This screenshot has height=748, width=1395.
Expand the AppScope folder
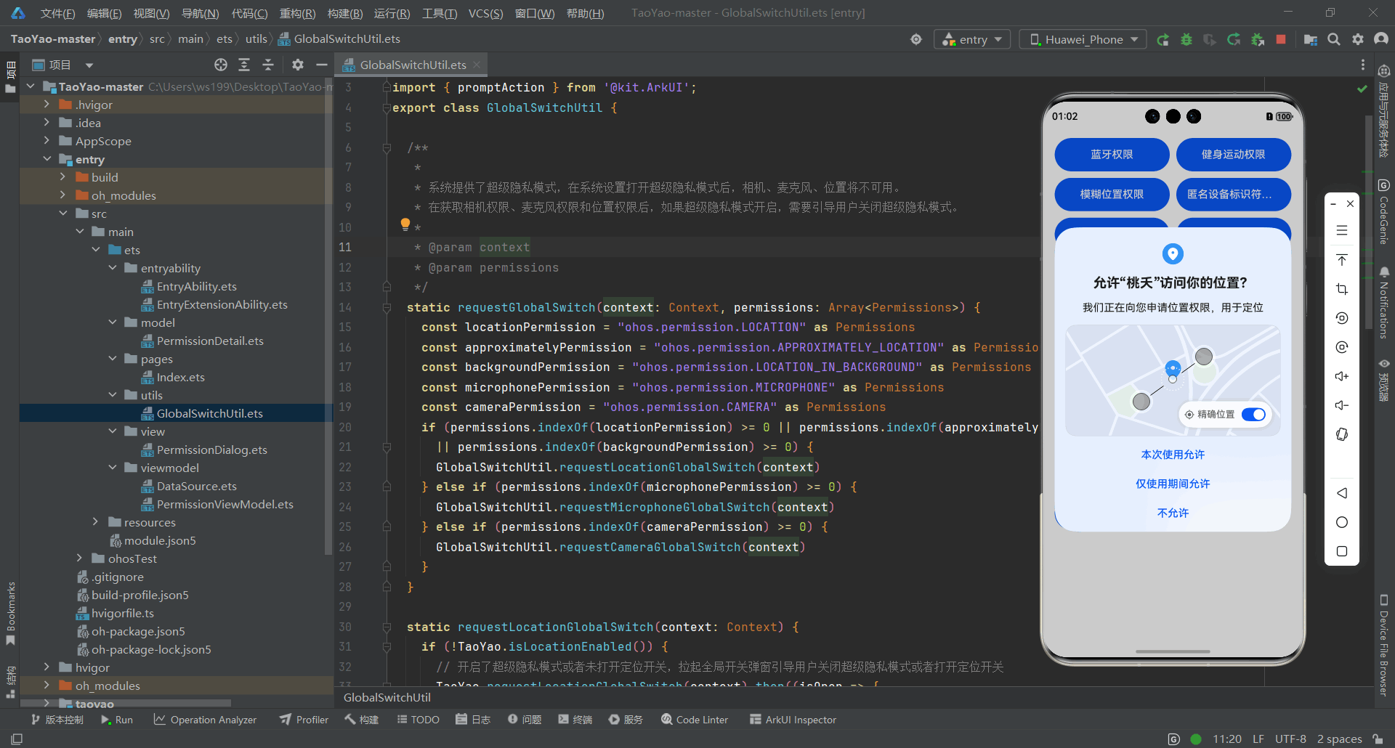tap(46, 141)
